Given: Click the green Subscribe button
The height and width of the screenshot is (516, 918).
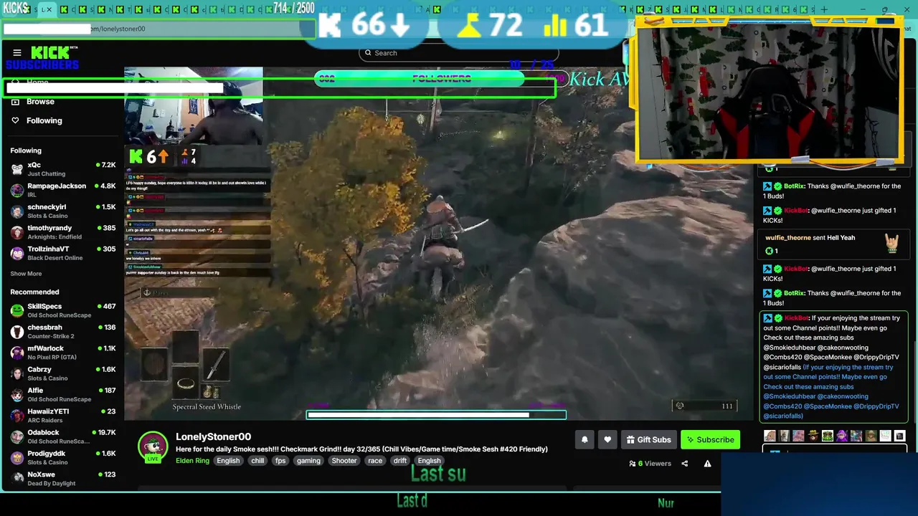Looking at the screenshot, I should tap(710, 439).
